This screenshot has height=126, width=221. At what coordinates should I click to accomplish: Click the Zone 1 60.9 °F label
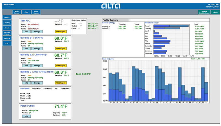(x=83, y=74)
